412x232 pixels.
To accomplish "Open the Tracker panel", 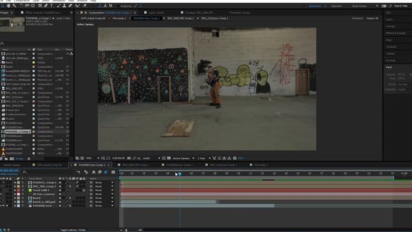I will 390,53.
